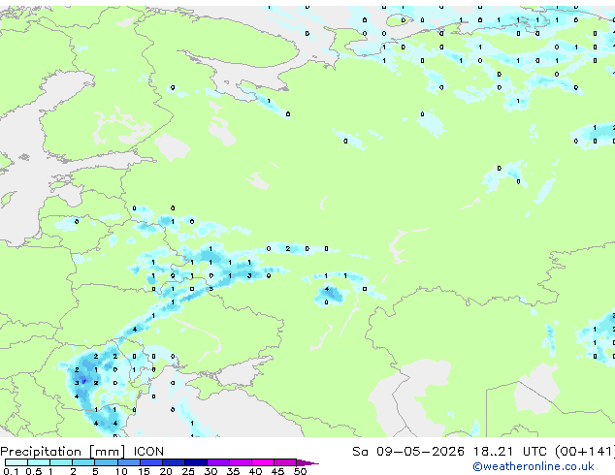Choose the 40 to 45 mm magenta swatch
615x475 pixels.
pyautogui.click(x=263, y=462)
